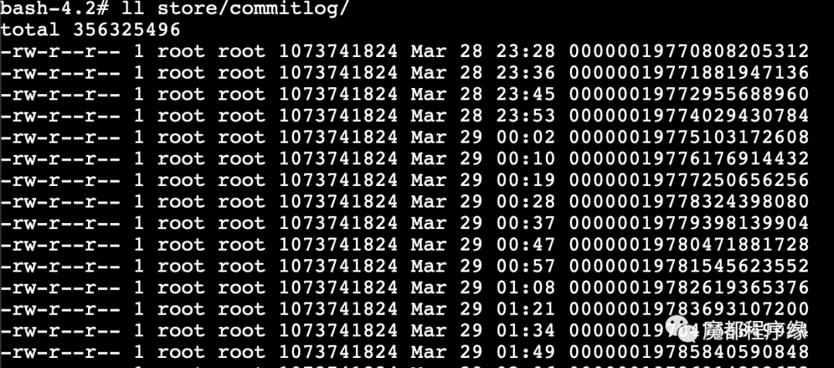Click the 魔都程序缘 watermark text

pyautogui.click(x=754, y=333)
